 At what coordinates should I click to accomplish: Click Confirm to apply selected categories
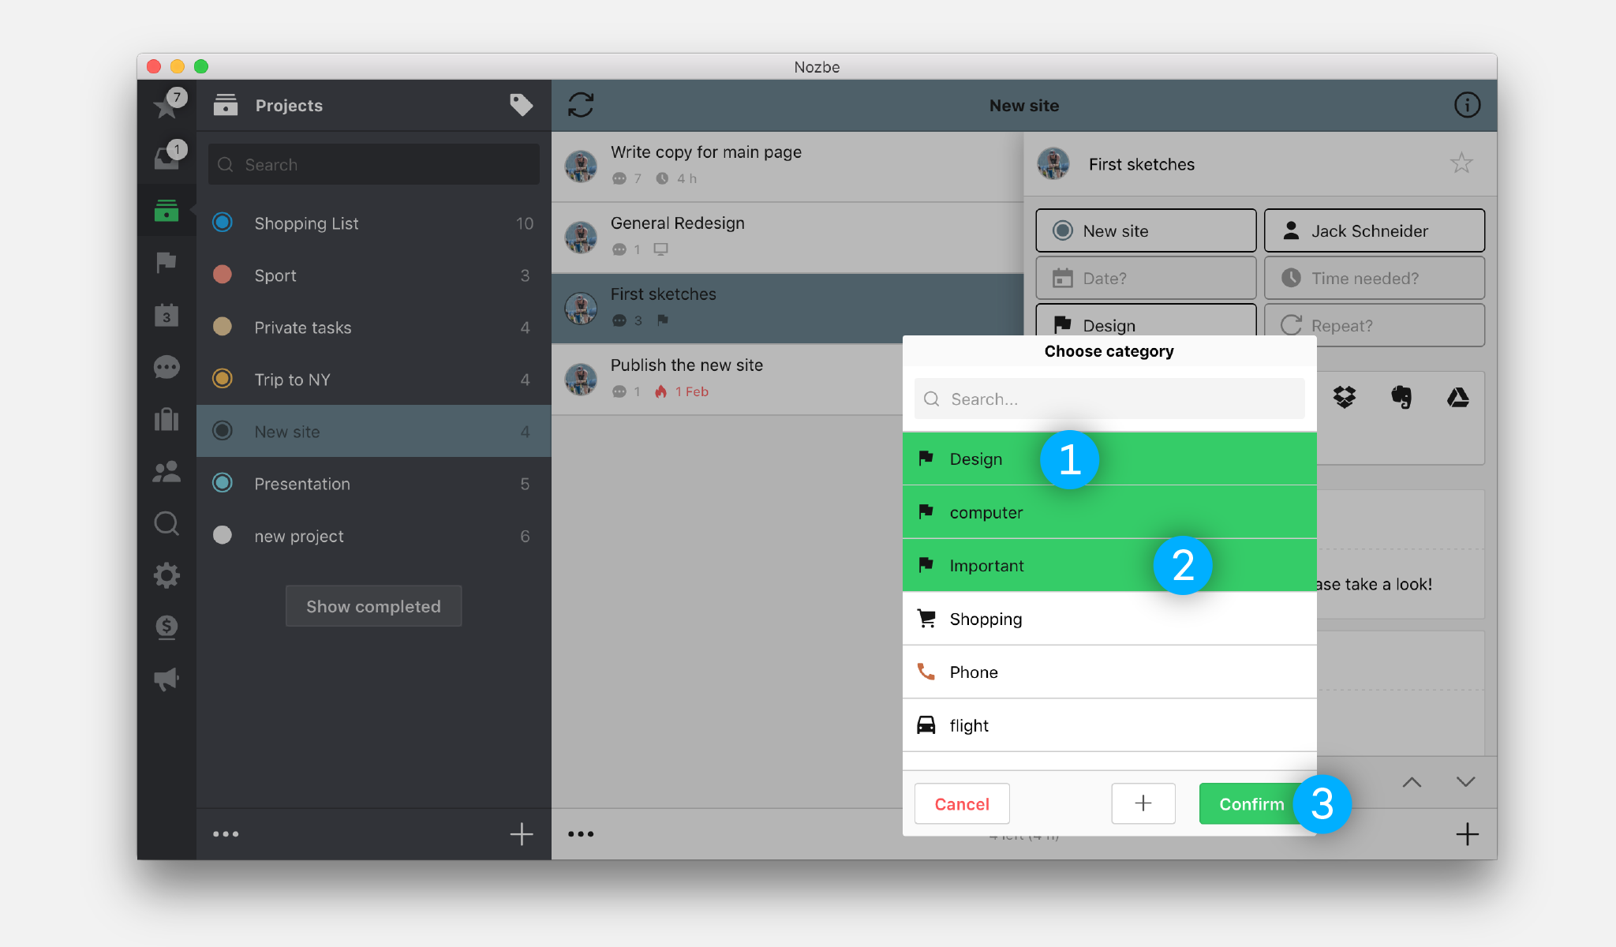(x=1252, y=804)
